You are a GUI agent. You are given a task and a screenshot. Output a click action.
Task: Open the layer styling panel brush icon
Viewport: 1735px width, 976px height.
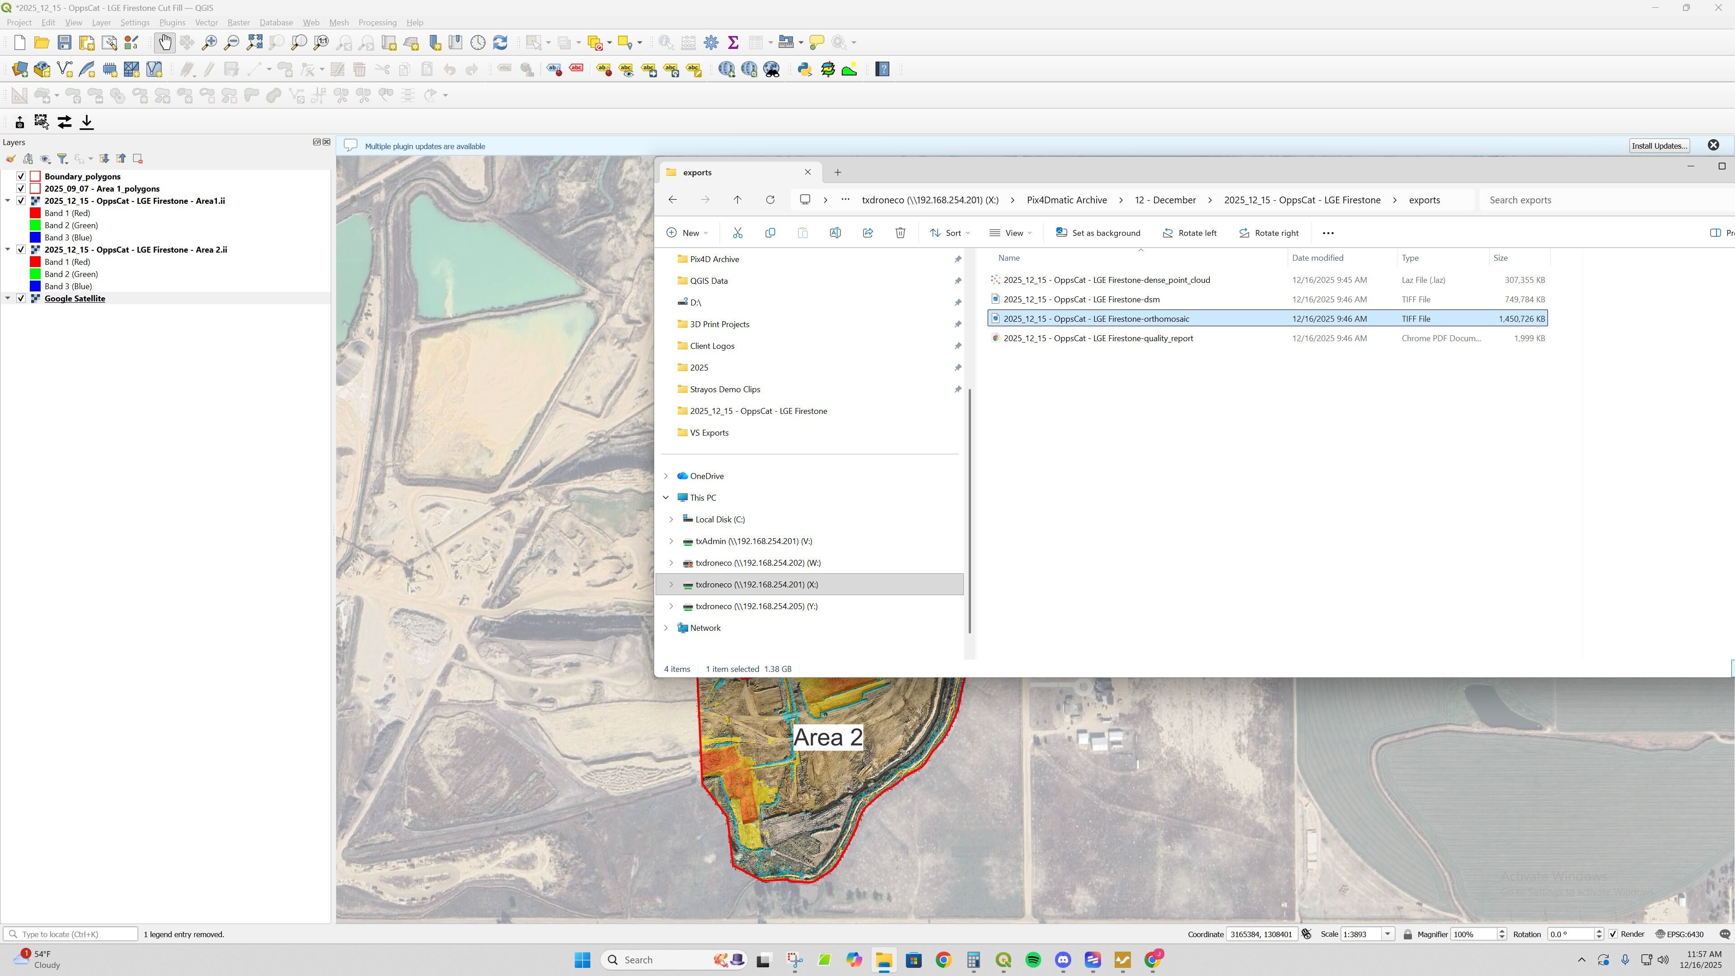tap(11, 159)
